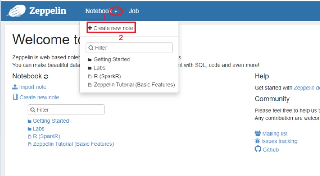This screenshot has width=320, height=176.
Task: Click the Issues tracking bug icon
Action: coord(257,141)
